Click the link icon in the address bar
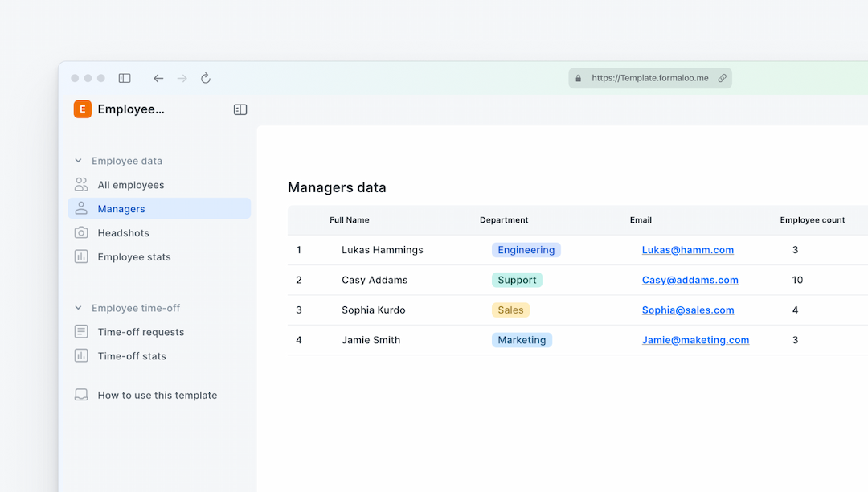Screen dimensions: 868x492 pyautogui.click(x=721, y=78)
